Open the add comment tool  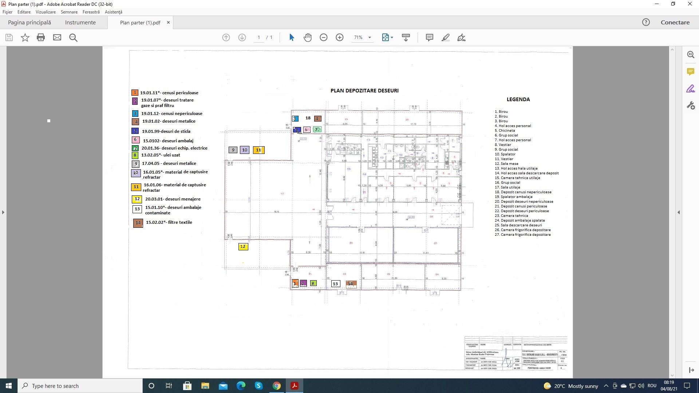429,37
